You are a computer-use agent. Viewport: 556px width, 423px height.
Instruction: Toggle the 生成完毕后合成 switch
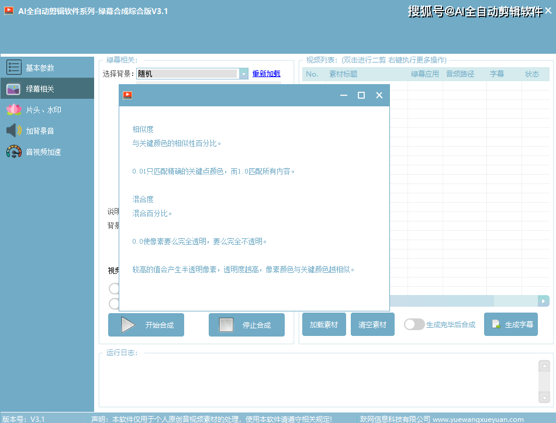[x=414, y=324]
